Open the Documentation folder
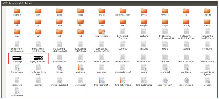Image resolution: width=219 pixels, height=99 pixels. click(123, 11)
